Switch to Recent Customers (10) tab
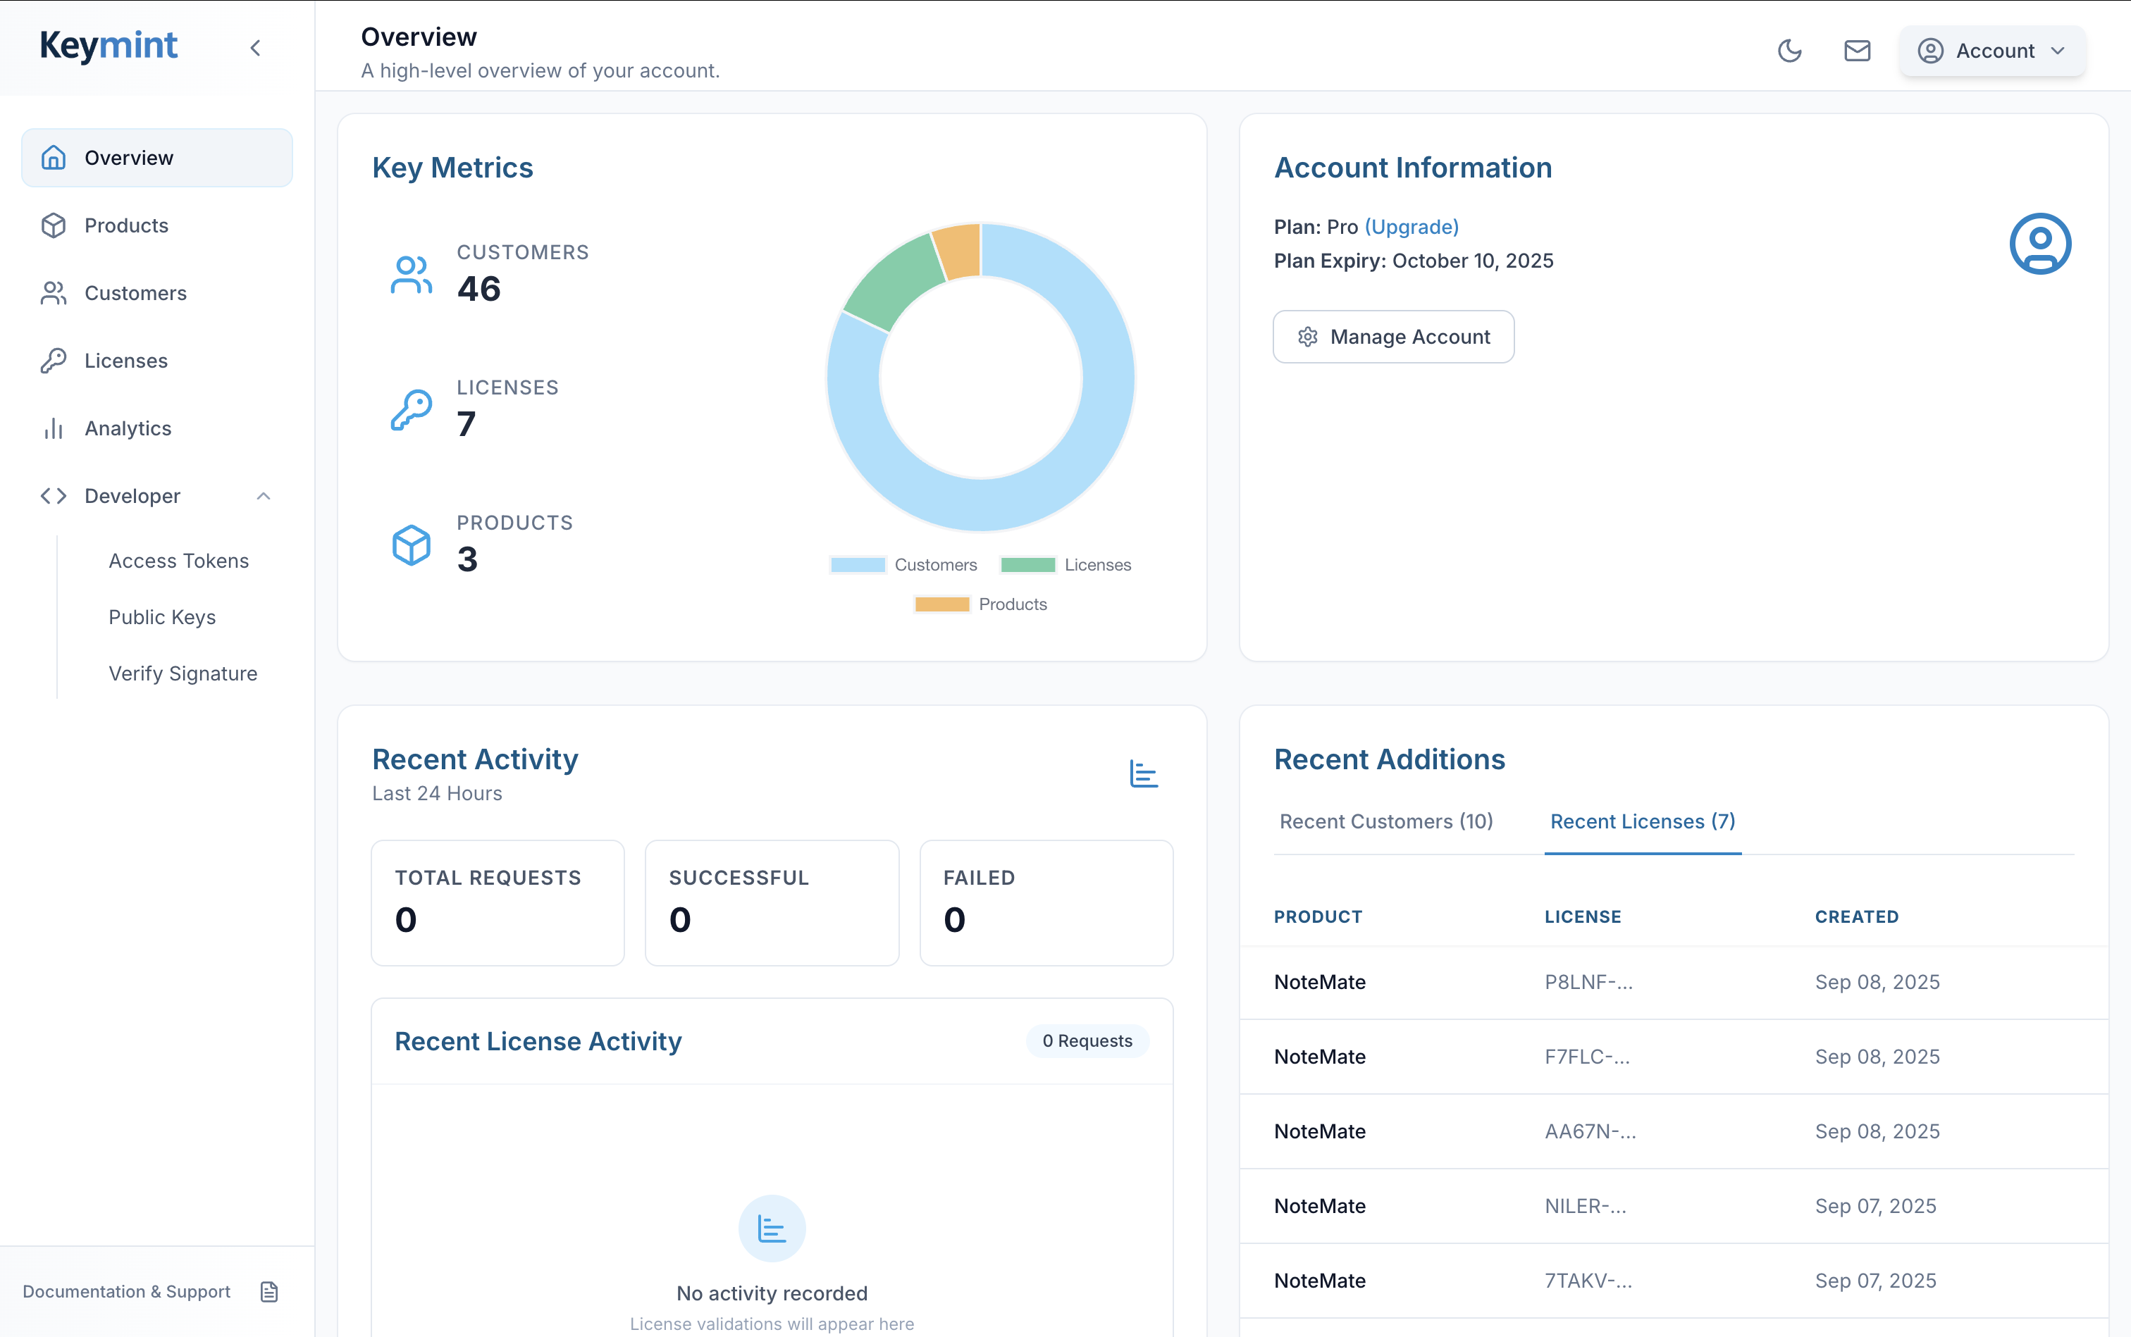Screen dimensions: 2131x1337 (1386, 821)
